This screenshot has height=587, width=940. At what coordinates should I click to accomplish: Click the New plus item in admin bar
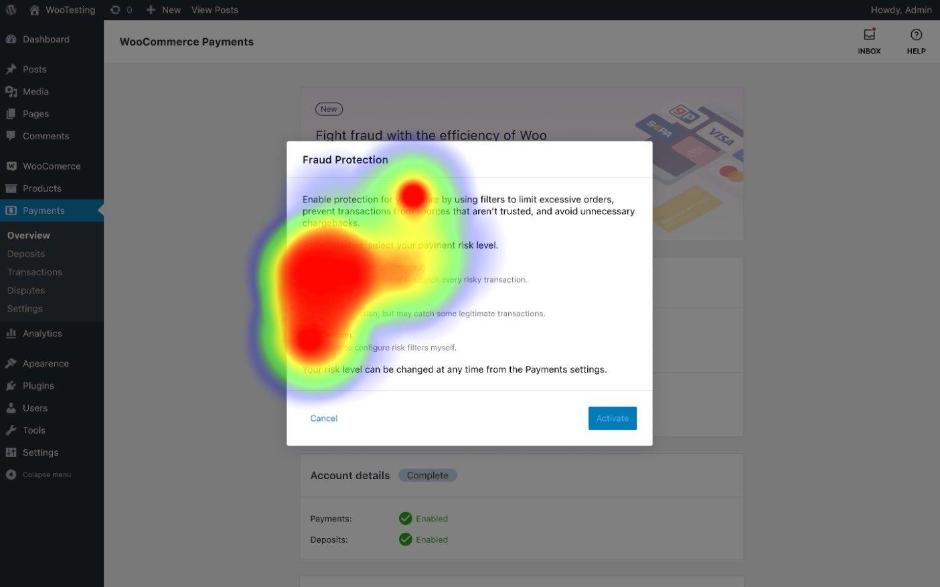pyautogui.click(x=163, y=10)
